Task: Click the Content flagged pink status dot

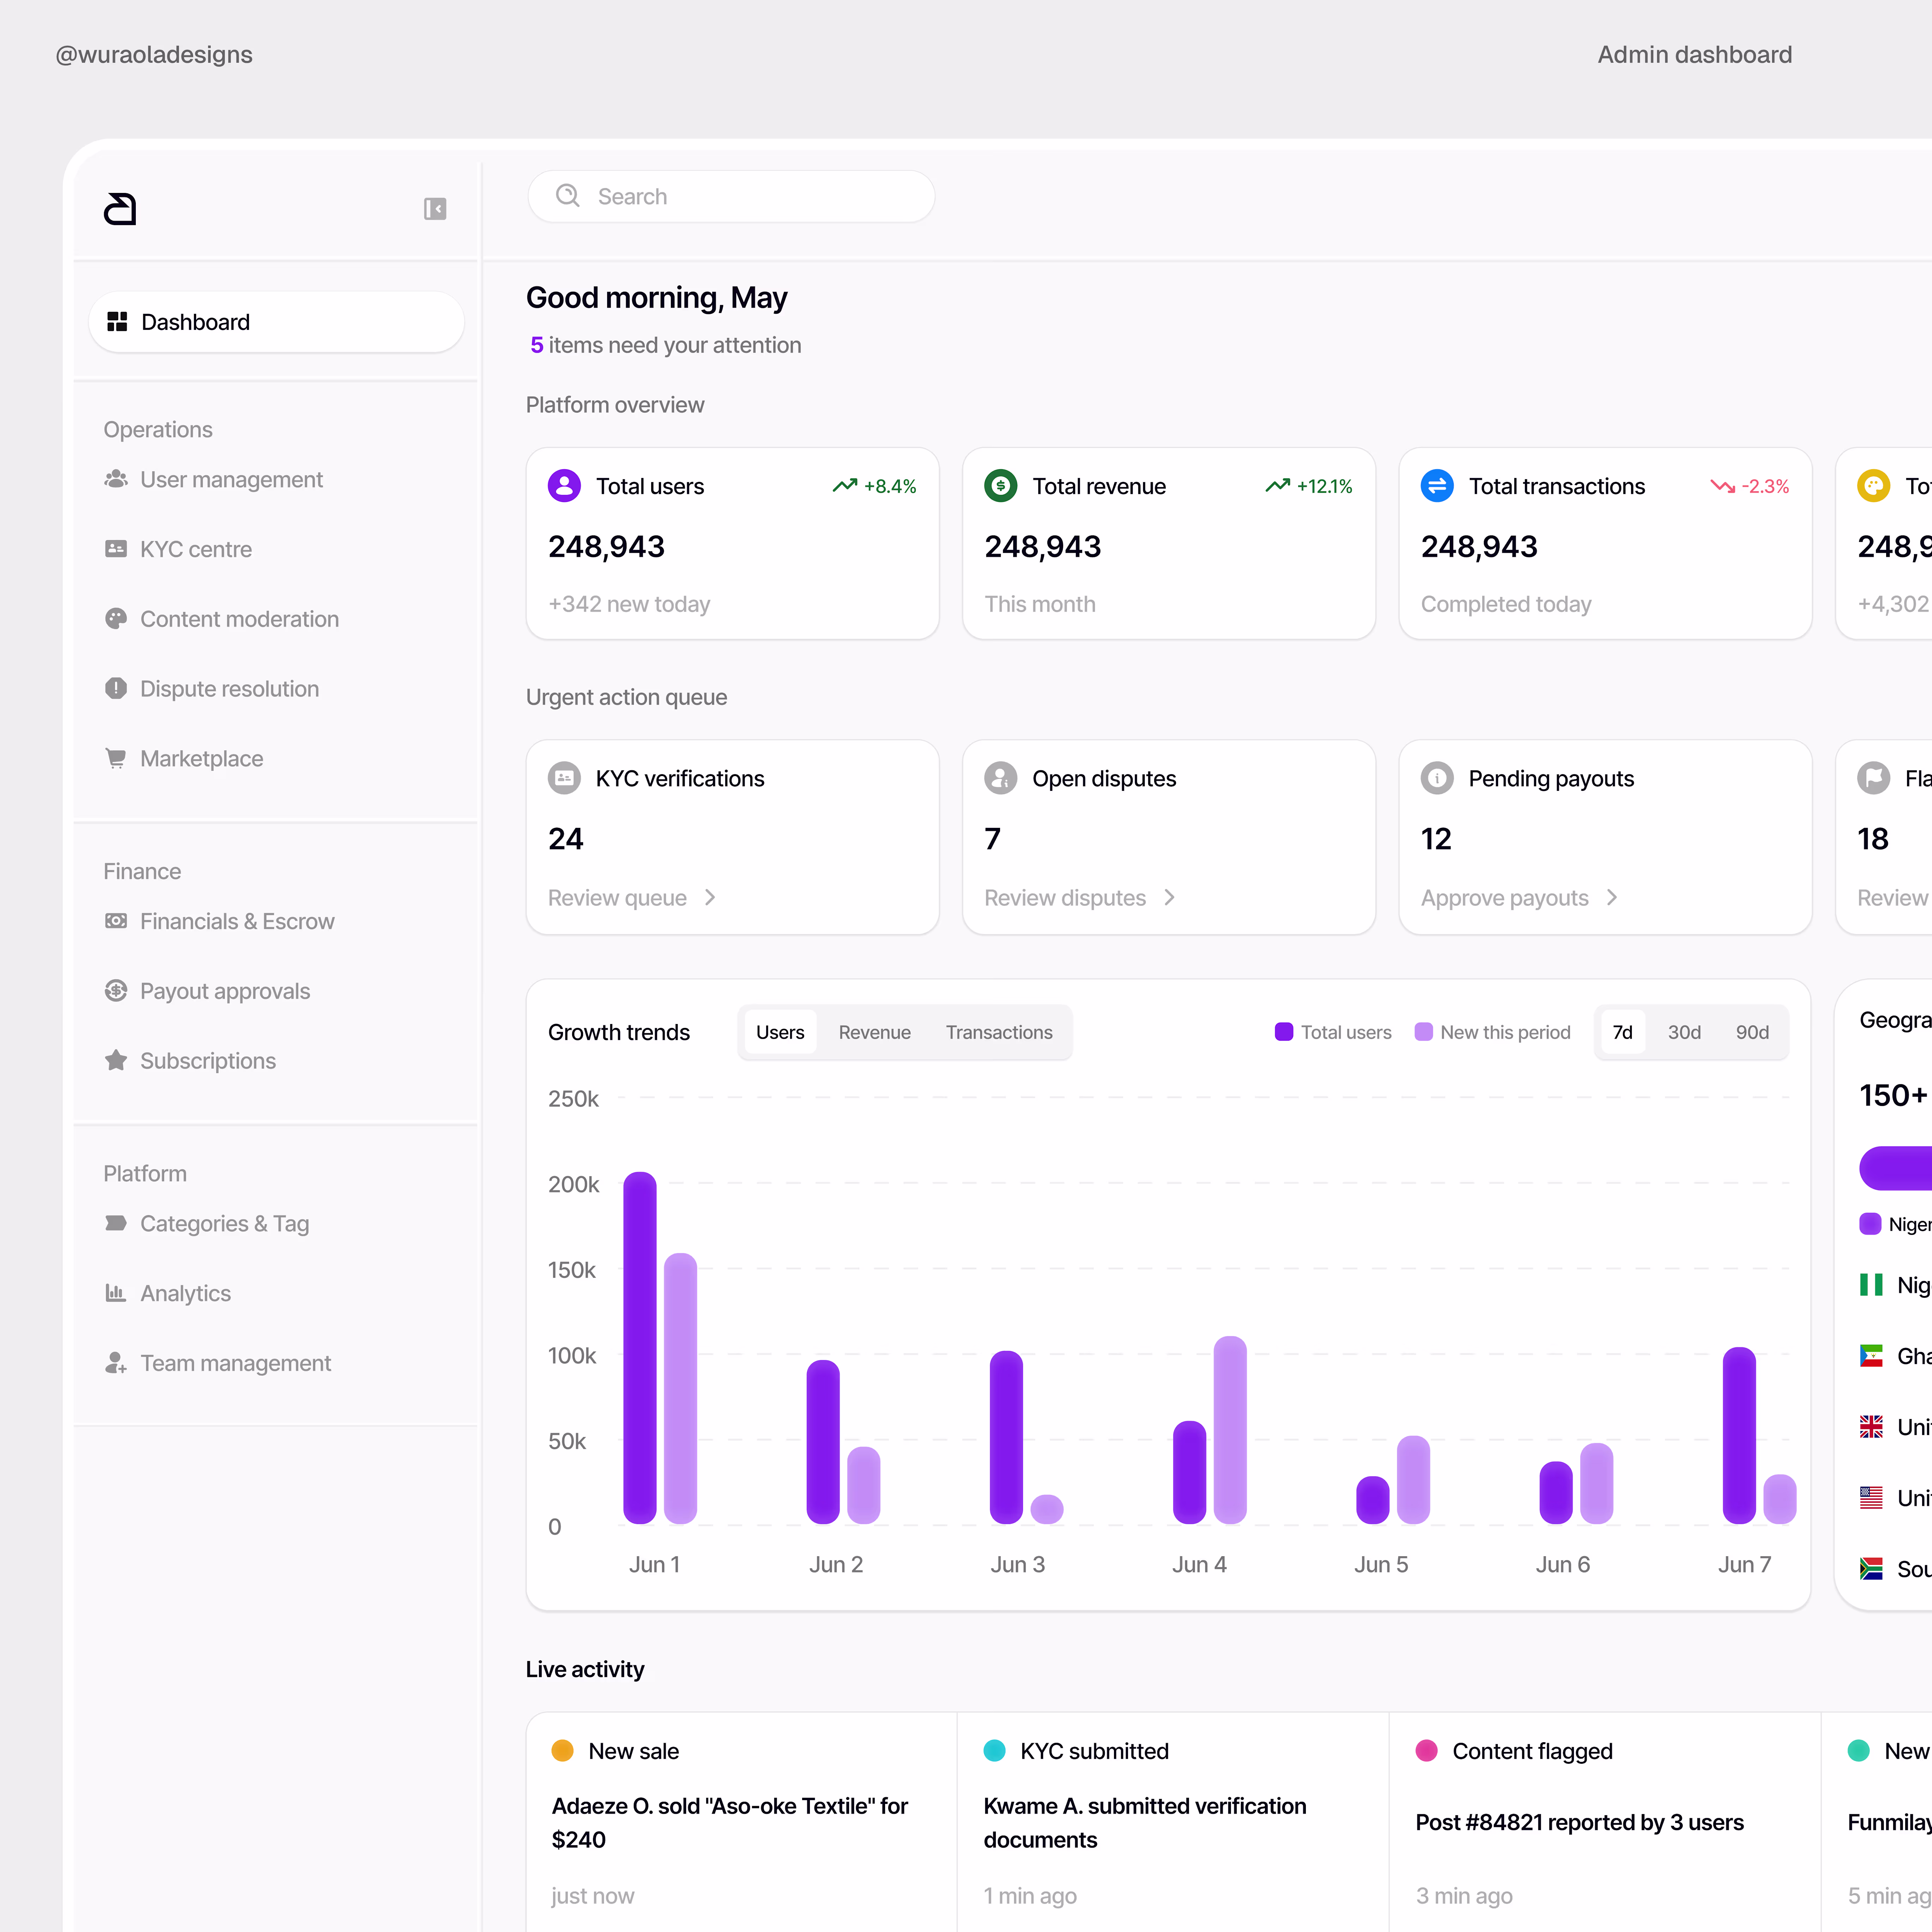Action: (1427, 1751)
